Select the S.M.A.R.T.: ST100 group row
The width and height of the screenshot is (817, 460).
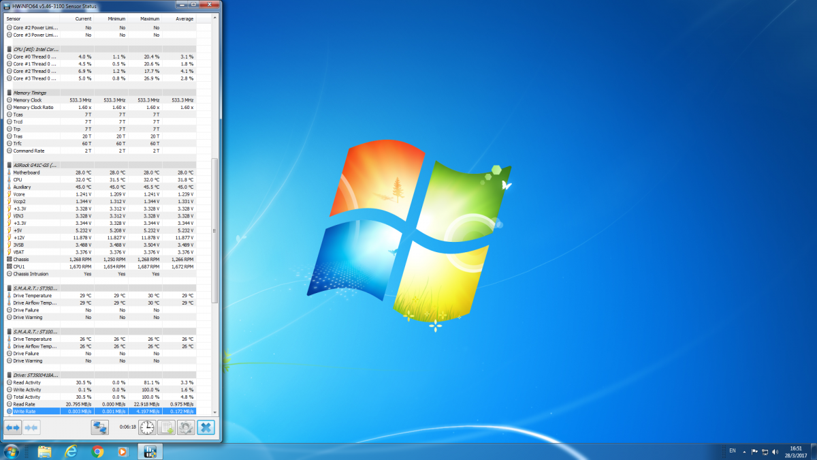100,332
